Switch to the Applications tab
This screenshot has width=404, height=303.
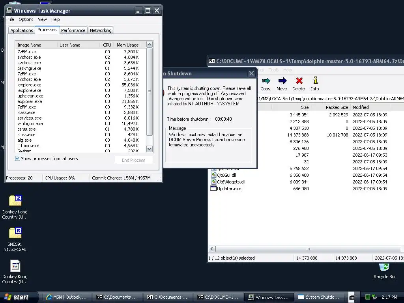coord(22,30)
